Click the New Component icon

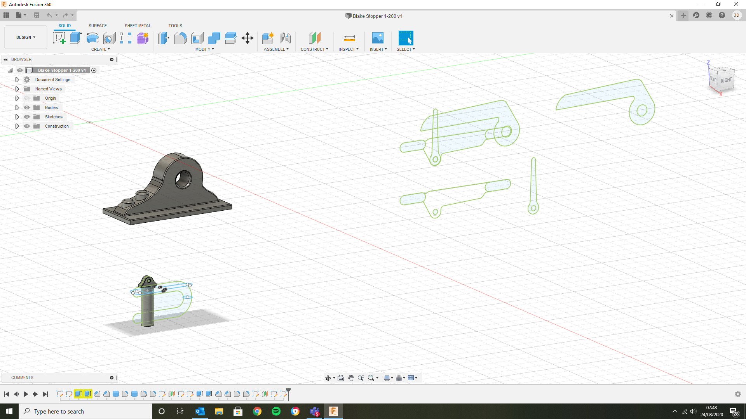tap(268, 38)
